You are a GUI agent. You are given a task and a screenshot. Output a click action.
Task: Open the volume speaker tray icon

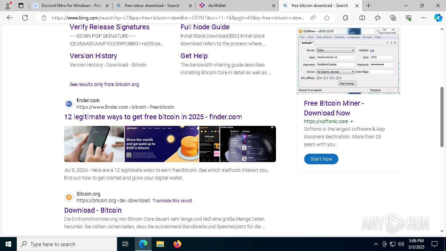tap(401, 244)
